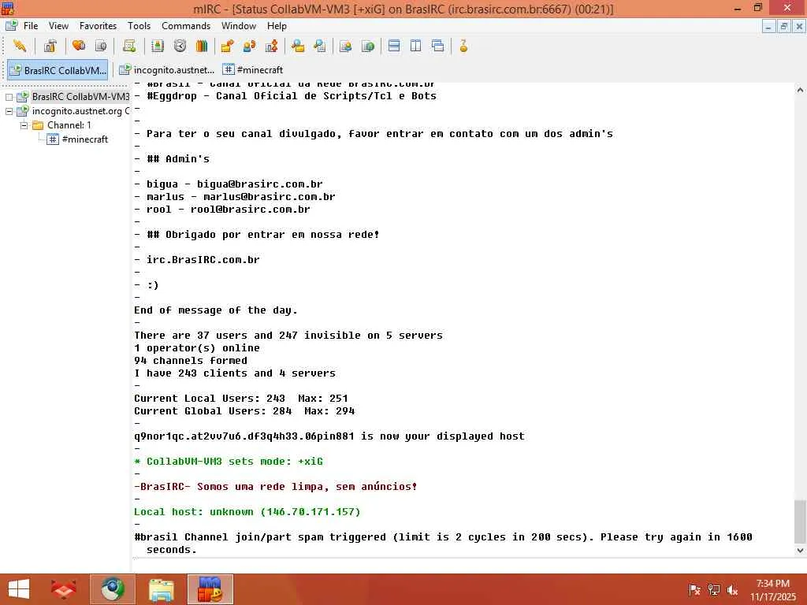Click the About mIRC figure icon
807x605 pixels.
[x=463, y=46]
